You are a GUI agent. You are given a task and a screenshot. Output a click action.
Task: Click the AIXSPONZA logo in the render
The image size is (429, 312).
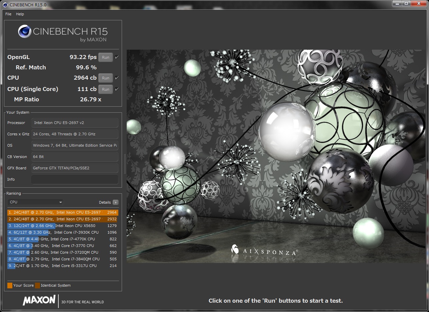(264, 251)
